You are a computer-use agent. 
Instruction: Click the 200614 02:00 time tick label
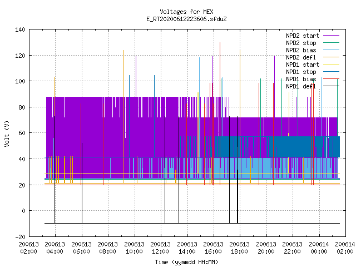point(345,248)
